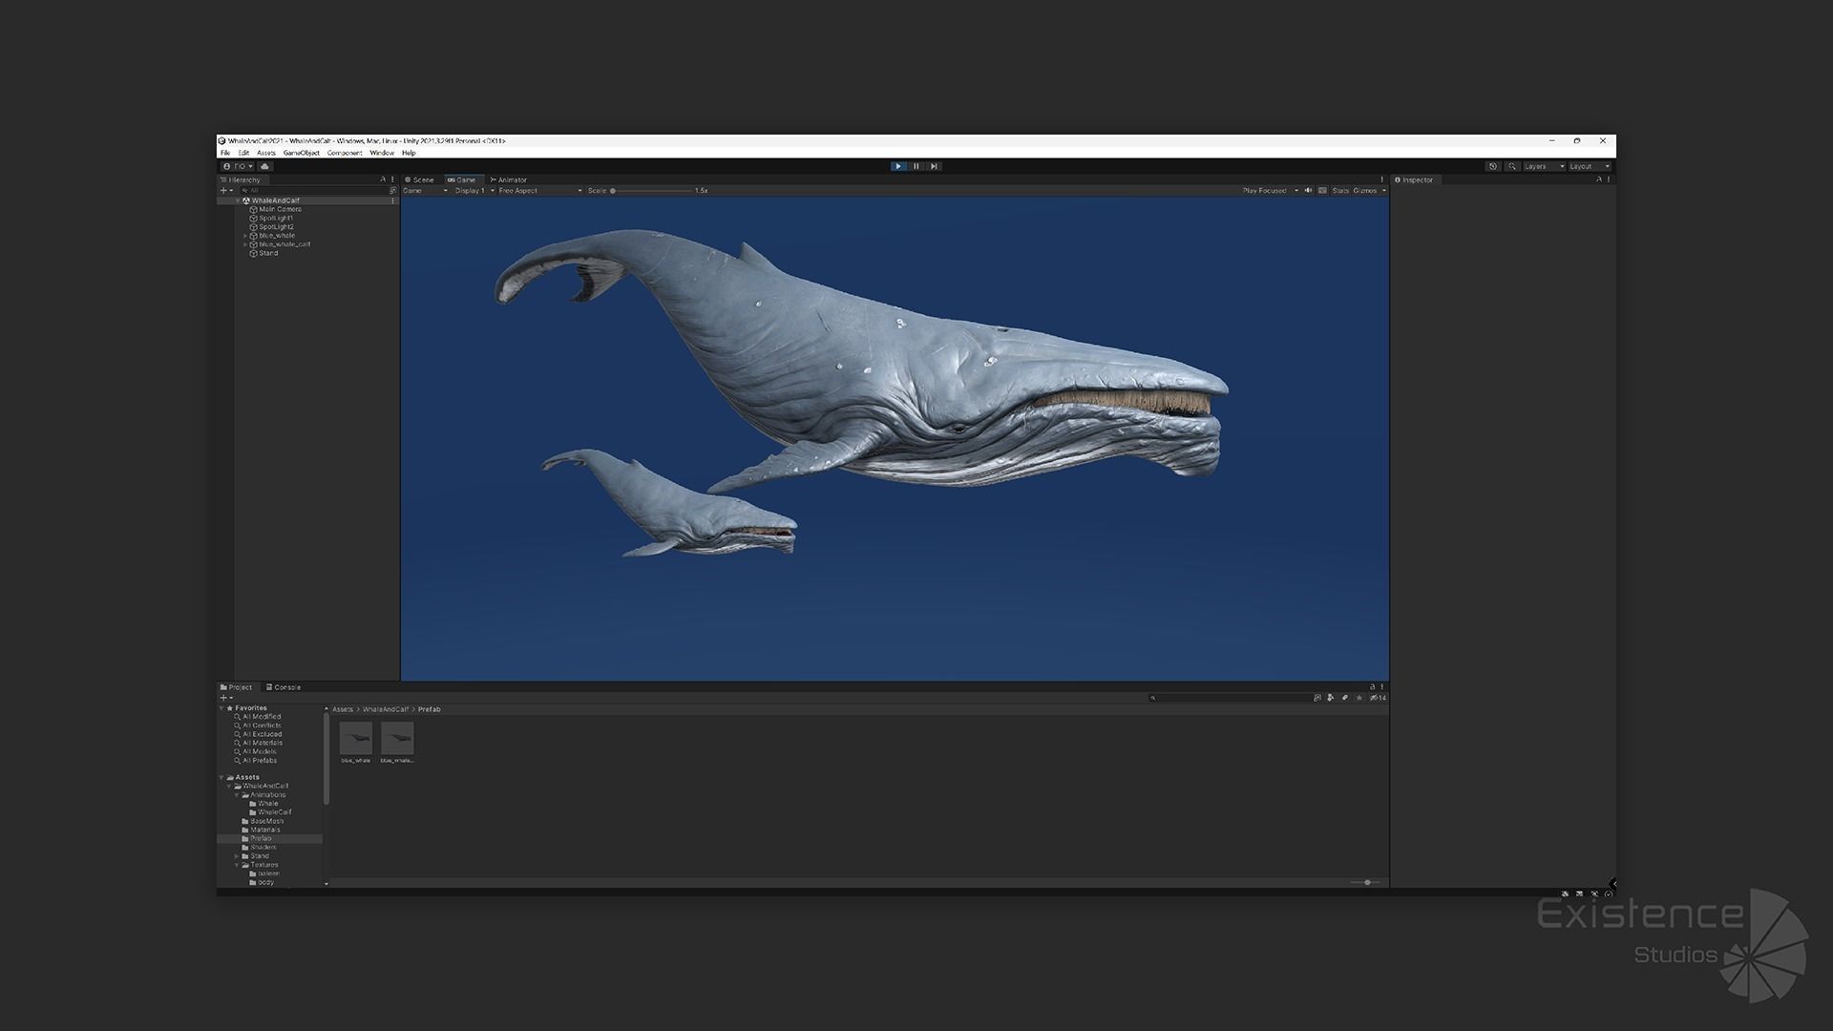Select Main Camera in Hierarchy
1833x1031 pixels.
click(x=280, y=209)
